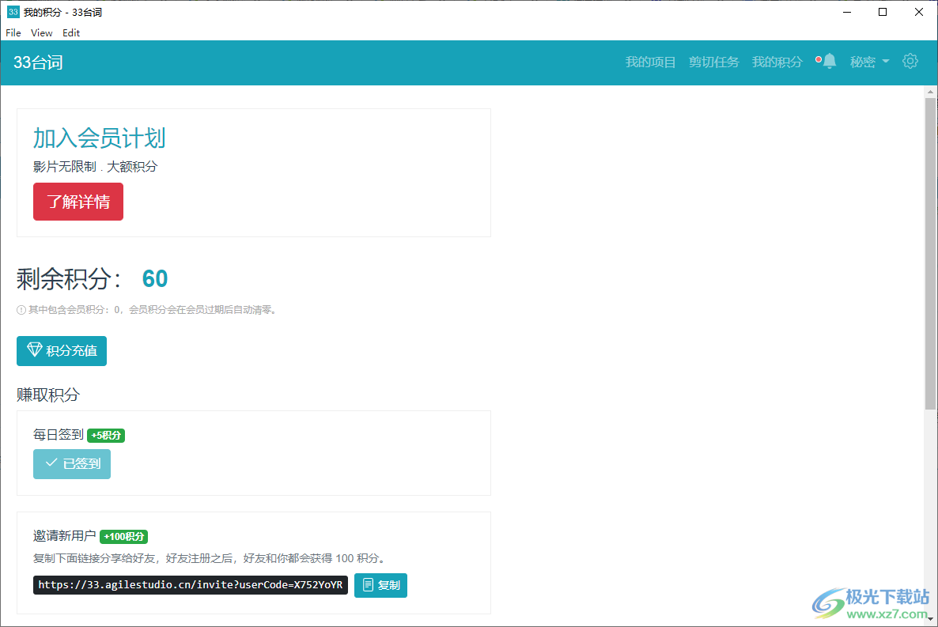Go to 我的项目 navigation tab
Screen dimensions: 938x627
[x=650, y=62]
